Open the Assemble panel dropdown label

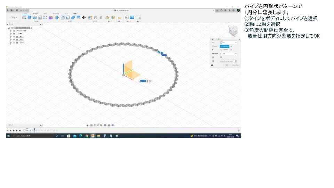pos(95,21)
